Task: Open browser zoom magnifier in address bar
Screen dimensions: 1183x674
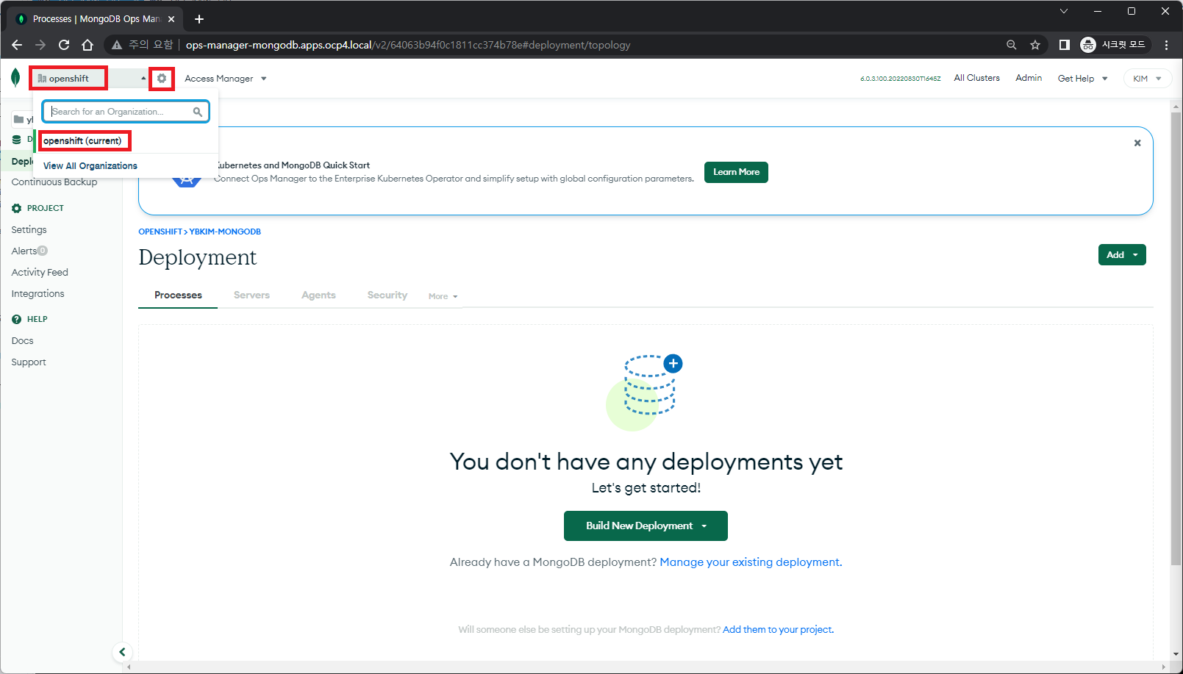Action: (1012, 45)
